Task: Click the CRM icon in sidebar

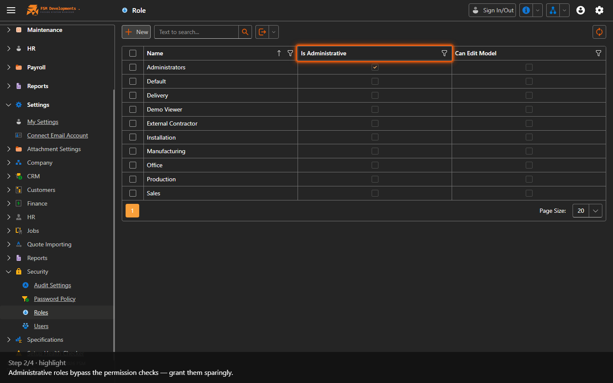Action: [19, 176]
